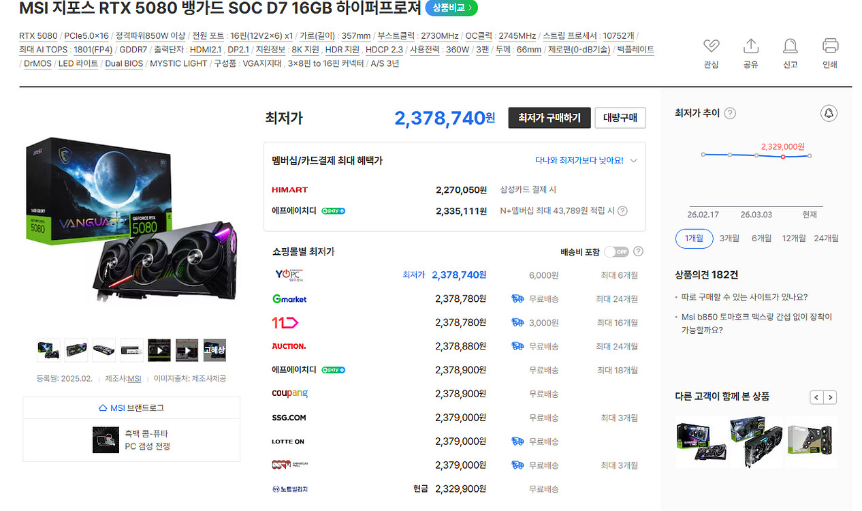The width and height of the screenshot is (862, 511).
Task: Click help icon beside N+멤버십 적립 text
Action: pos(622,211)
